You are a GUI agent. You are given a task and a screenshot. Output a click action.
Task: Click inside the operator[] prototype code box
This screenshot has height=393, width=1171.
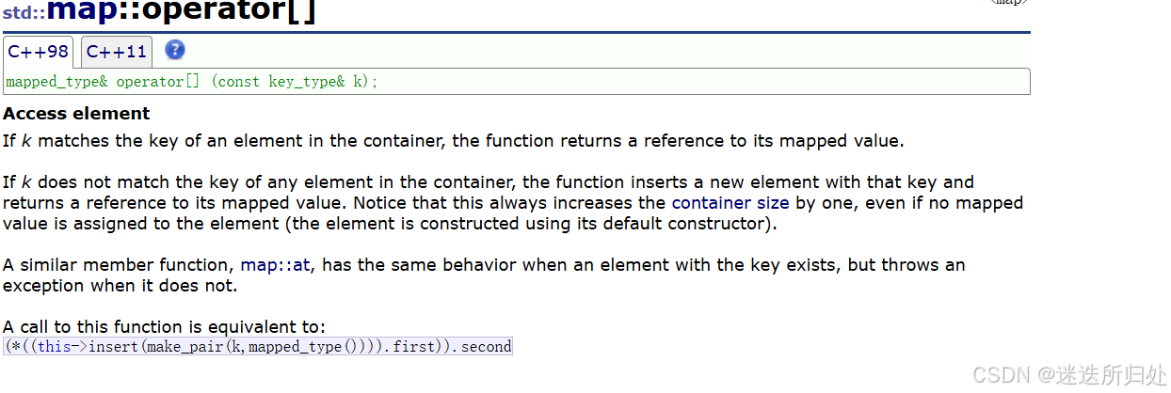(517, 82)
